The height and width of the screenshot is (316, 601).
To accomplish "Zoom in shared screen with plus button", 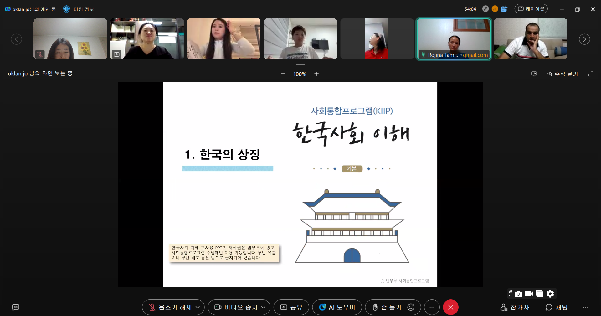I will tap(316, 74).
